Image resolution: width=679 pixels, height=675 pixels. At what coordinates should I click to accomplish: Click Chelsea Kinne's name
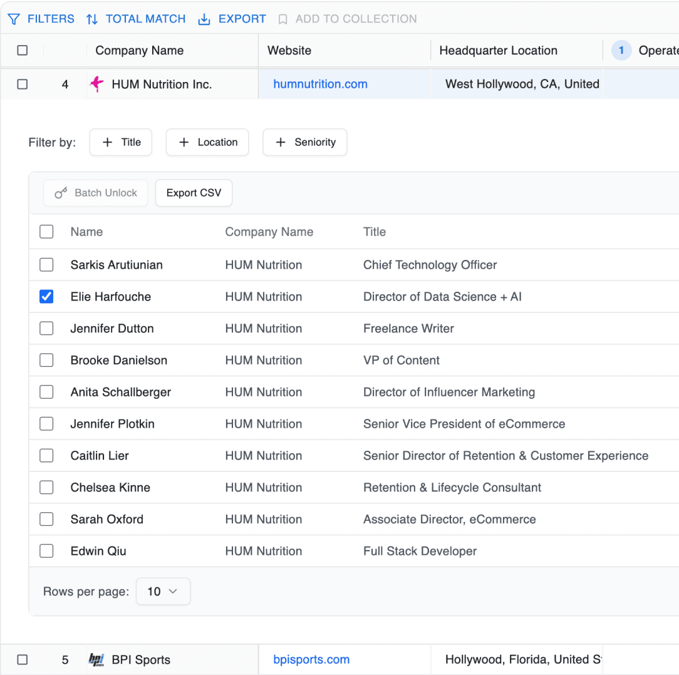pyautogui.click(x=110, y=487)
